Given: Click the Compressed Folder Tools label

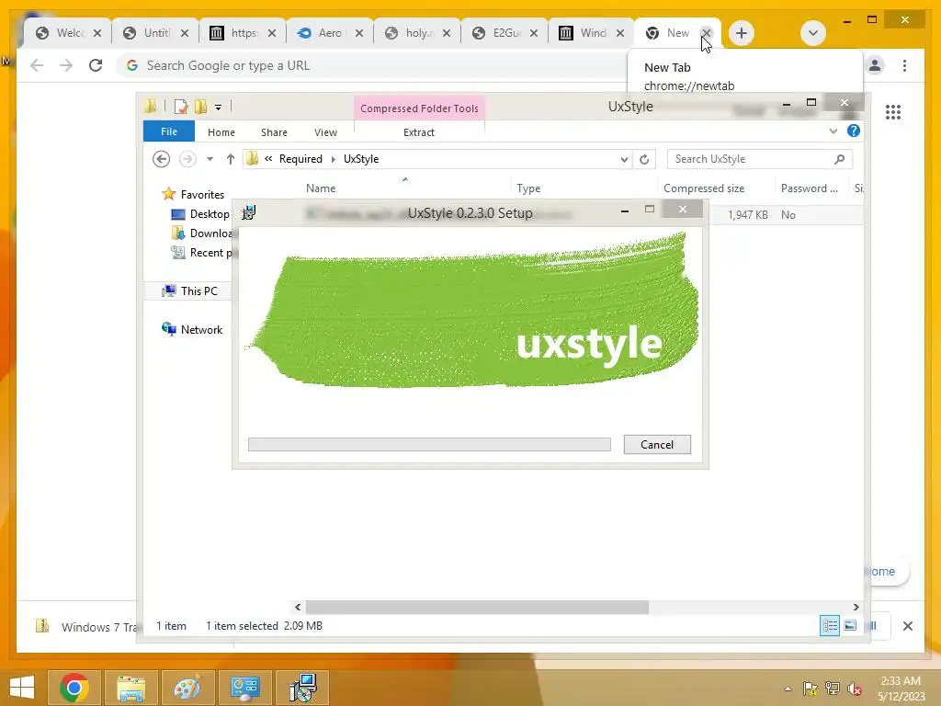Looking at the screenshot, I should pos(419,108).
